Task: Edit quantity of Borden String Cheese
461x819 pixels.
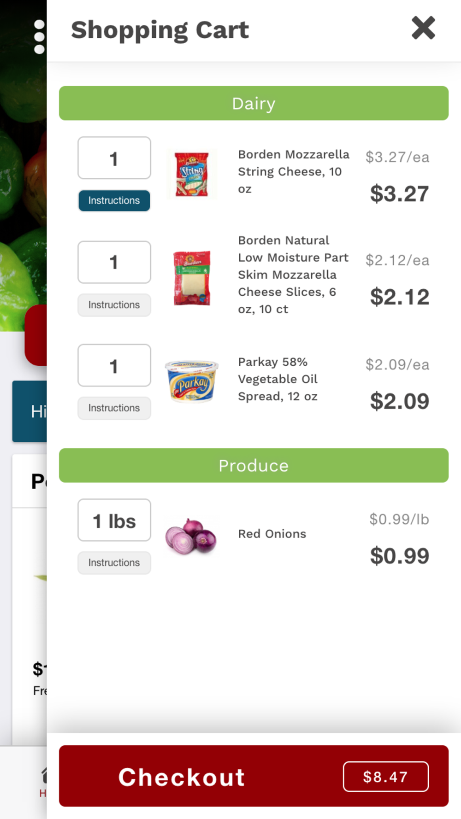Action: pos(114,158)
